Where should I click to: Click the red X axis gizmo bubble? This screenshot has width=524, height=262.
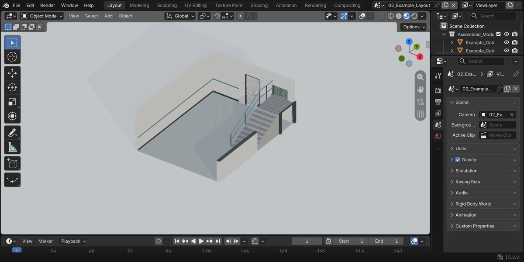pyautogui.click(x=420, y=57)
